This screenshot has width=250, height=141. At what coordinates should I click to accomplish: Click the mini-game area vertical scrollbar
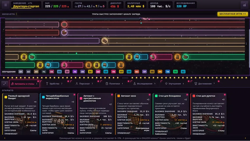coord(249,48)
